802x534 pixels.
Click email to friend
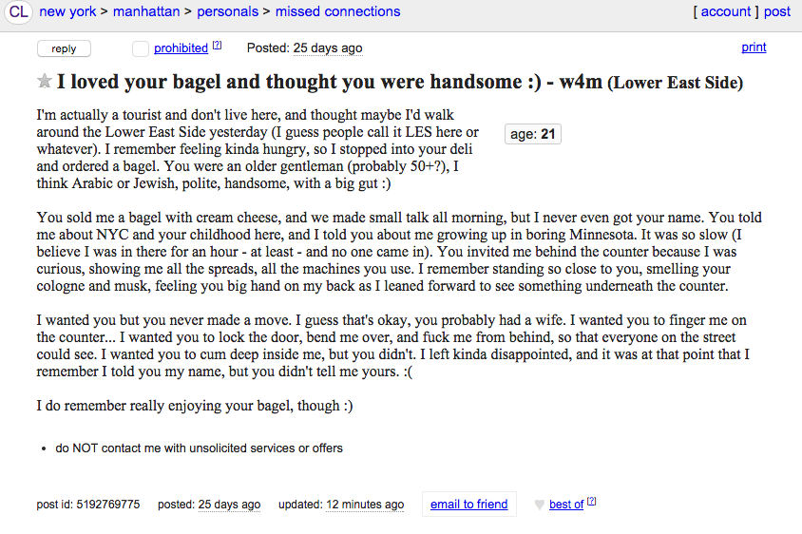468,505
